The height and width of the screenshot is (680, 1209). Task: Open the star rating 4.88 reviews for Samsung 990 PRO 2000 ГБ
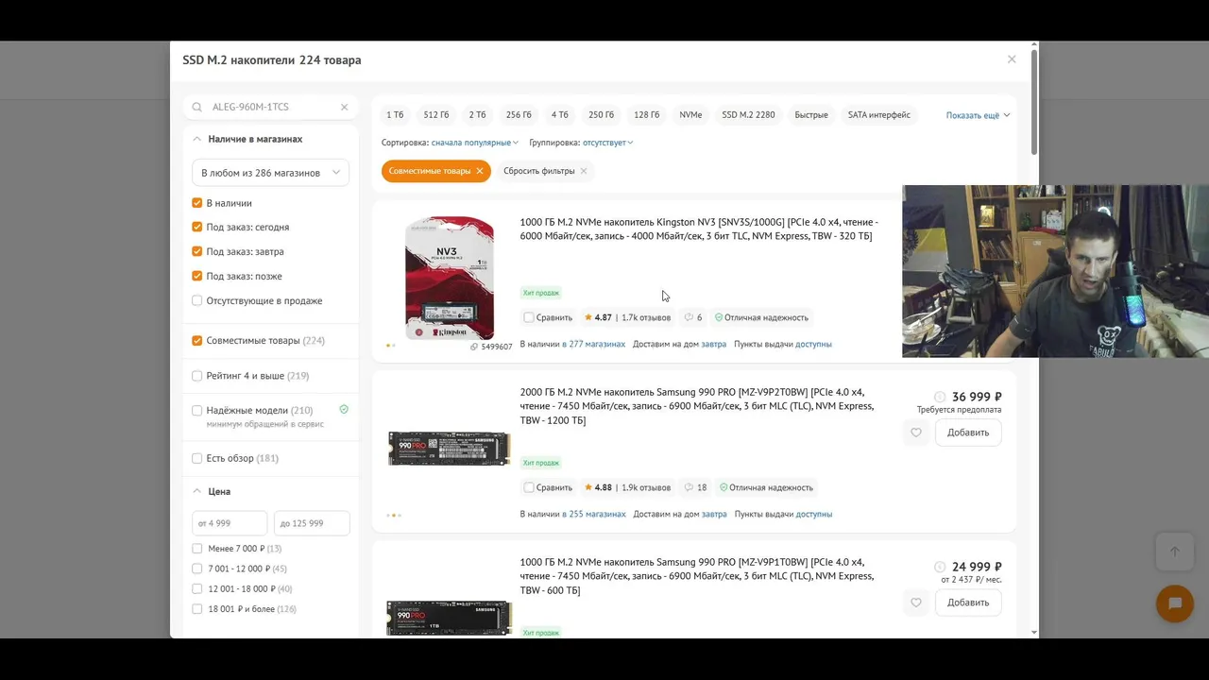tap(598, 487)
